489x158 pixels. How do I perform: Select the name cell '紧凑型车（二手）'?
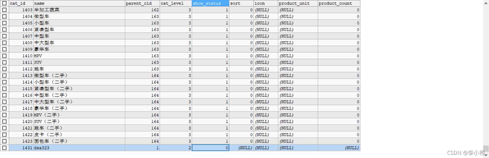pyautogui.click(x=79, y=88)
